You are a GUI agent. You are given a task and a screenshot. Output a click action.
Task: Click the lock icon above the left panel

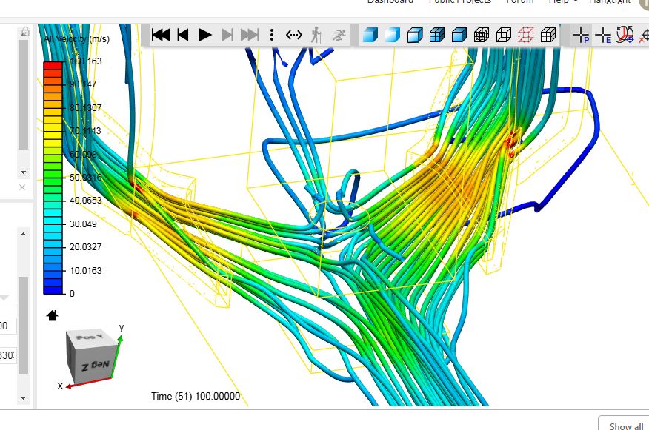(x=25, y=31)
